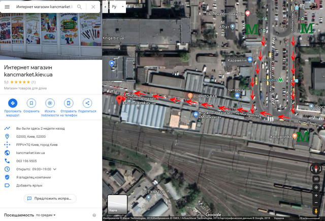Screen dimensions: 325x221
Task: Click the phone number 063 196 9505
Action: [26, 161]
